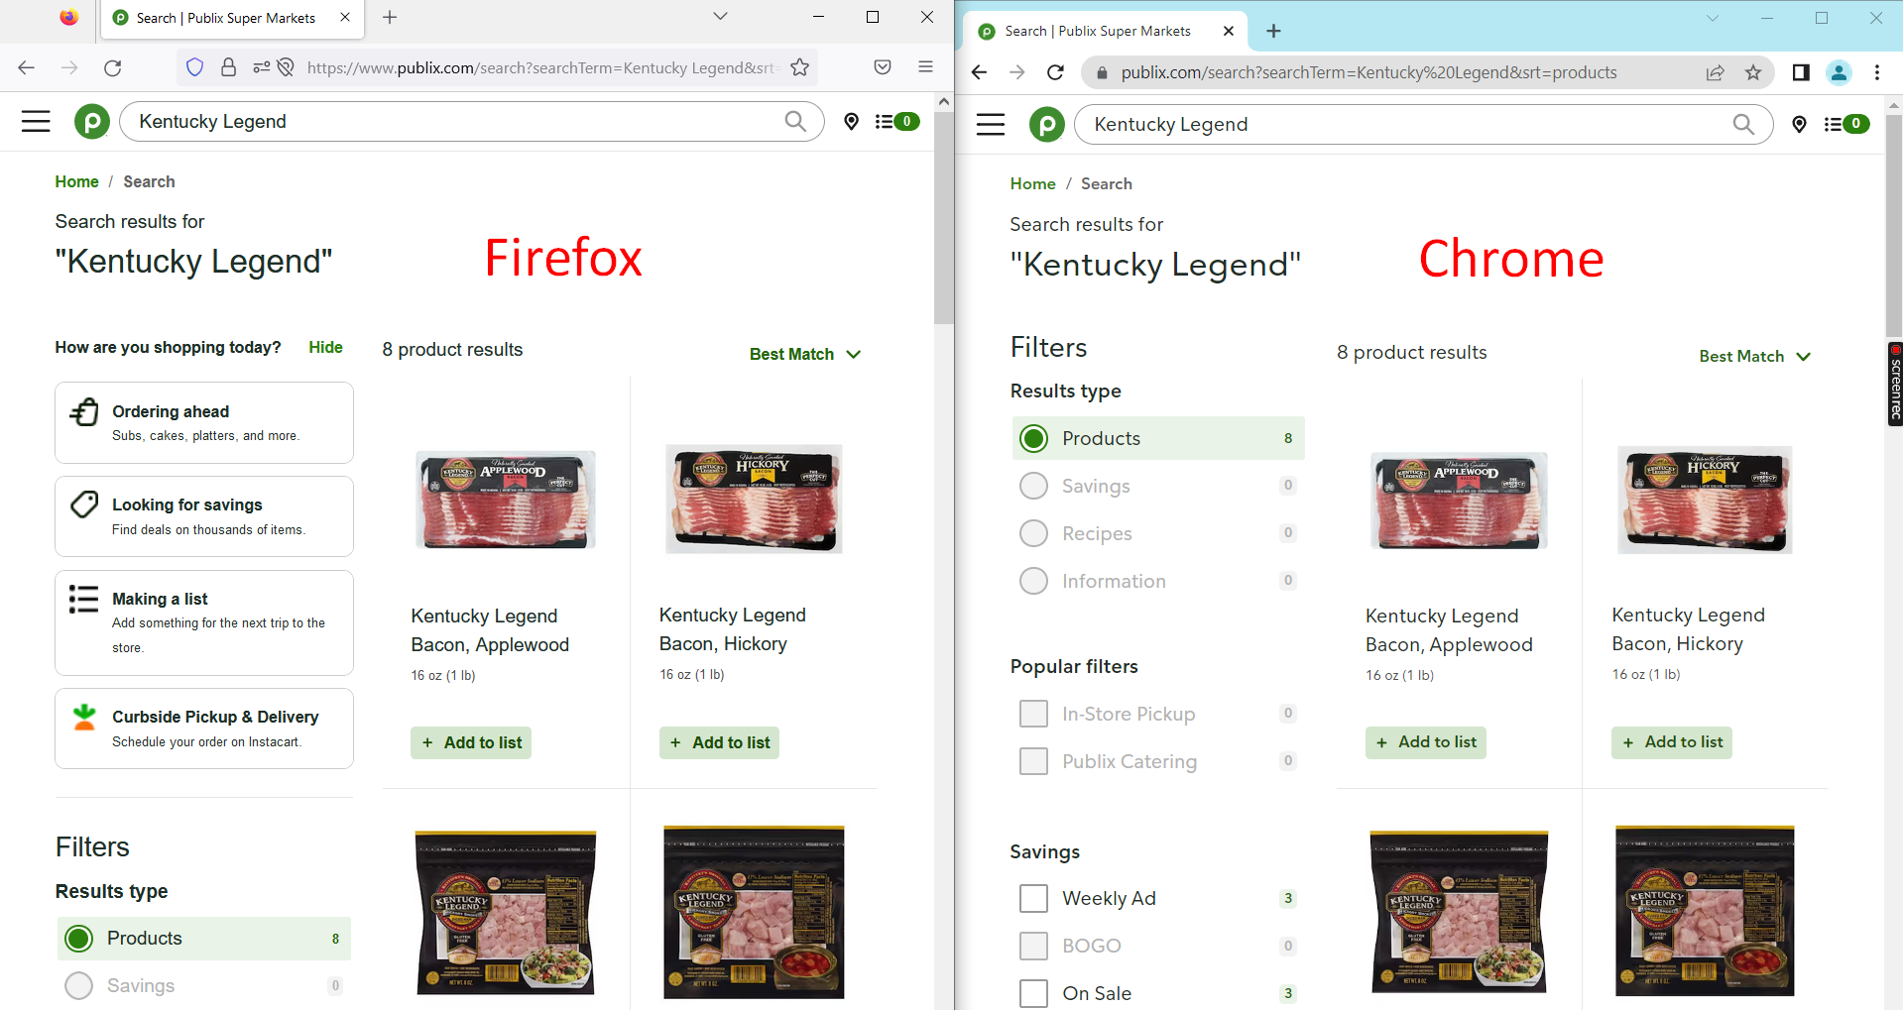Open Chrome three-dot menu
Viewport: 1903px width, 1010px height.
click(1876, 72)
